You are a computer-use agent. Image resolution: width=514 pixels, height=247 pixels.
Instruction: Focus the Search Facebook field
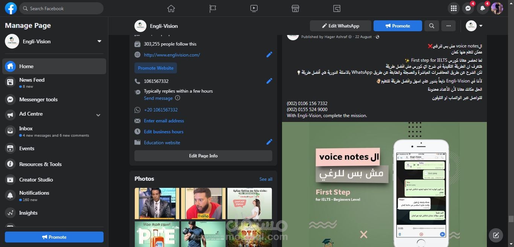pyautogui.click(x=61, y=8)
